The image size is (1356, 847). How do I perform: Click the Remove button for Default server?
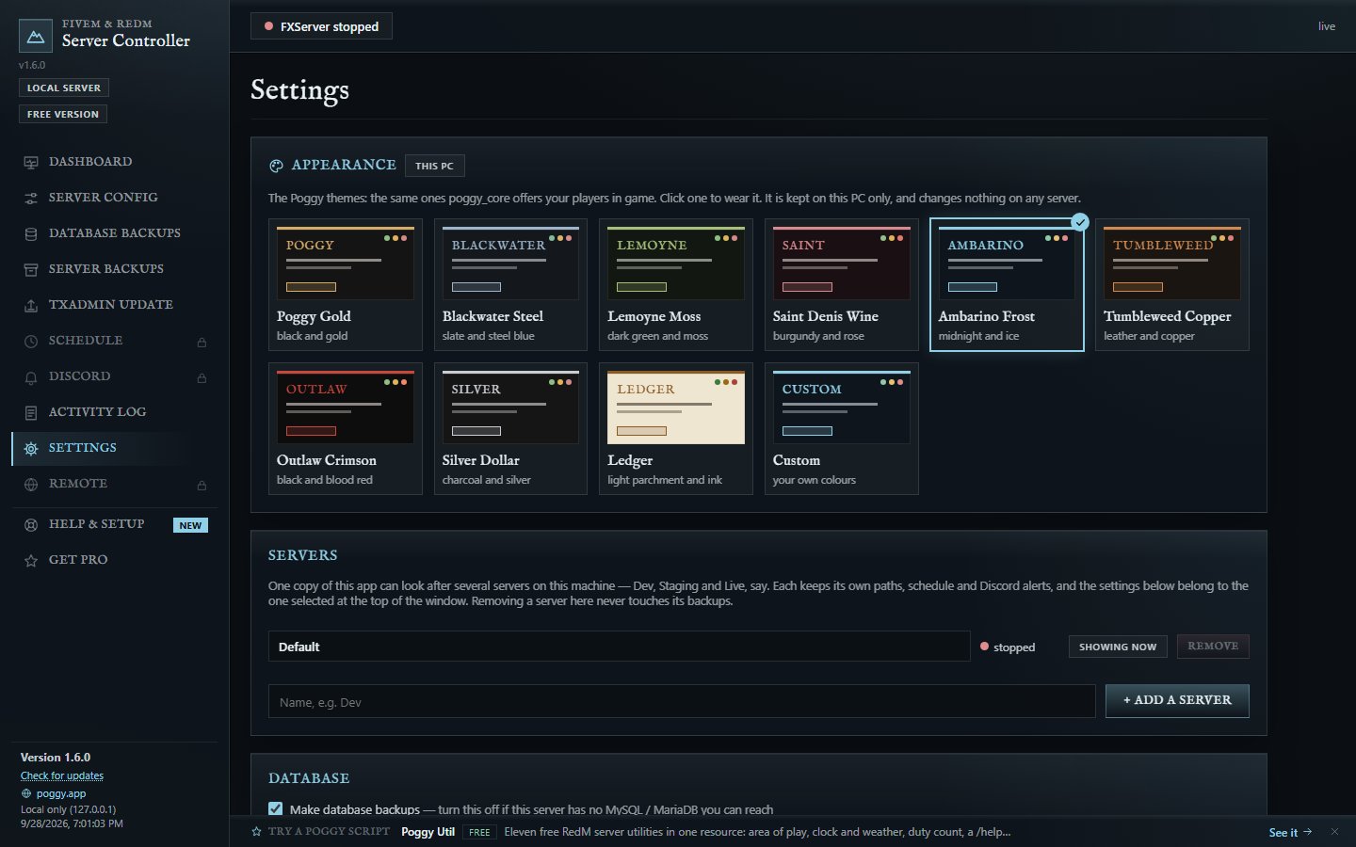click(1213, 647)
